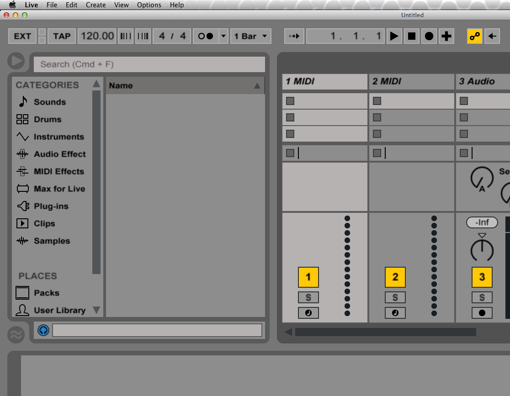This screenshot has width=510, height=396.
Task: Solo track 2 with S button
Action: (x=395, y=297)
